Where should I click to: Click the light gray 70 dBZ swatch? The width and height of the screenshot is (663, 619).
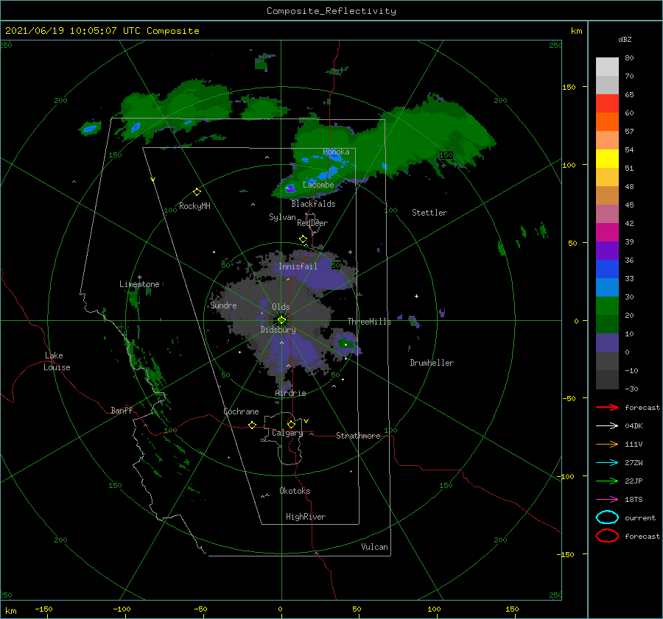tap(607, 67)
